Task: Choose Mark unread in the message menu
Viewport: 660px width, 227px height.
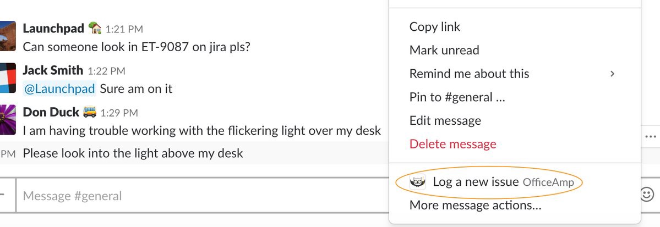Action: 444,51
